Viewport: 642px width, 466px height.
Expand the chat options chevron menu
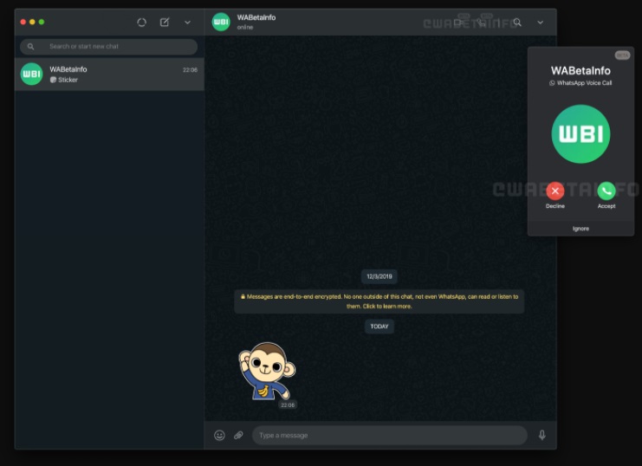click(541, 23)
